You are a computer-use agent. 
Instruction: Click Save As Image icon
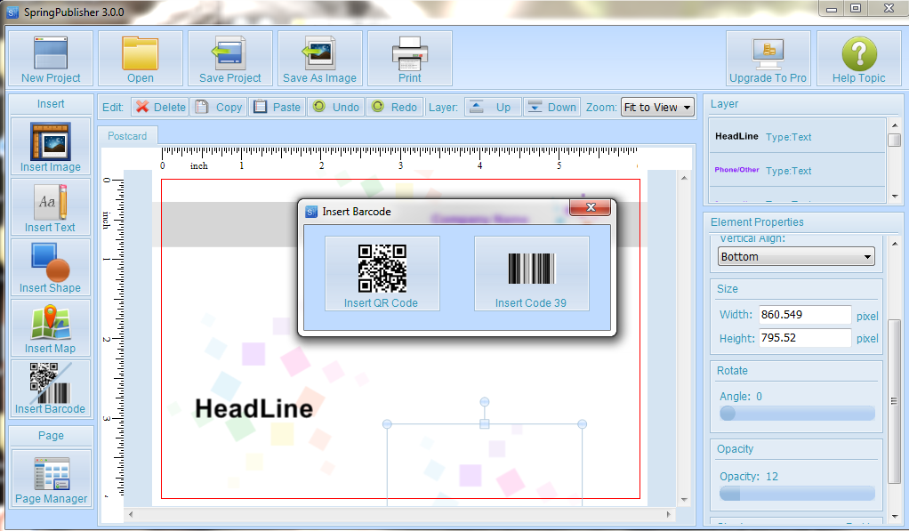click(319, 59)
